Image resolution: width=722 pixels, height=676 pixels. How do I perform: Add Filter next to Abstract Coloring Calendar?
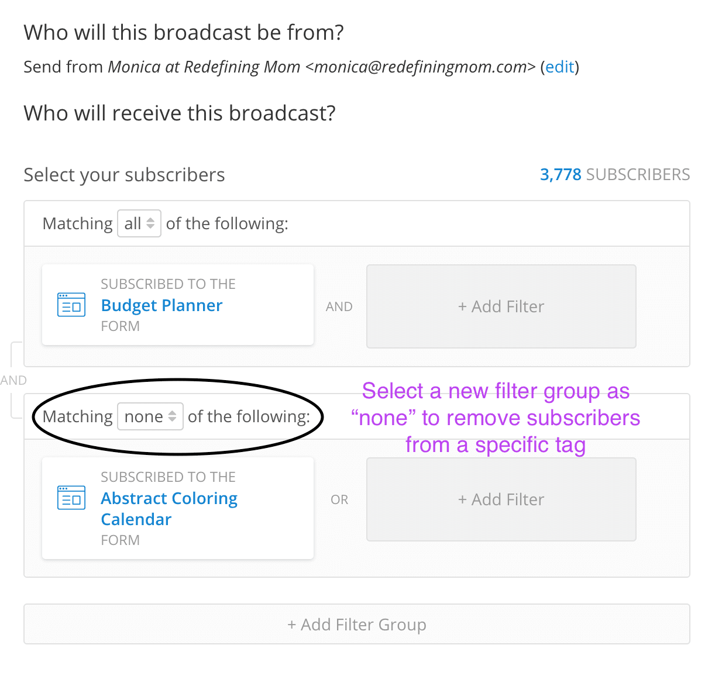[501, 499]
